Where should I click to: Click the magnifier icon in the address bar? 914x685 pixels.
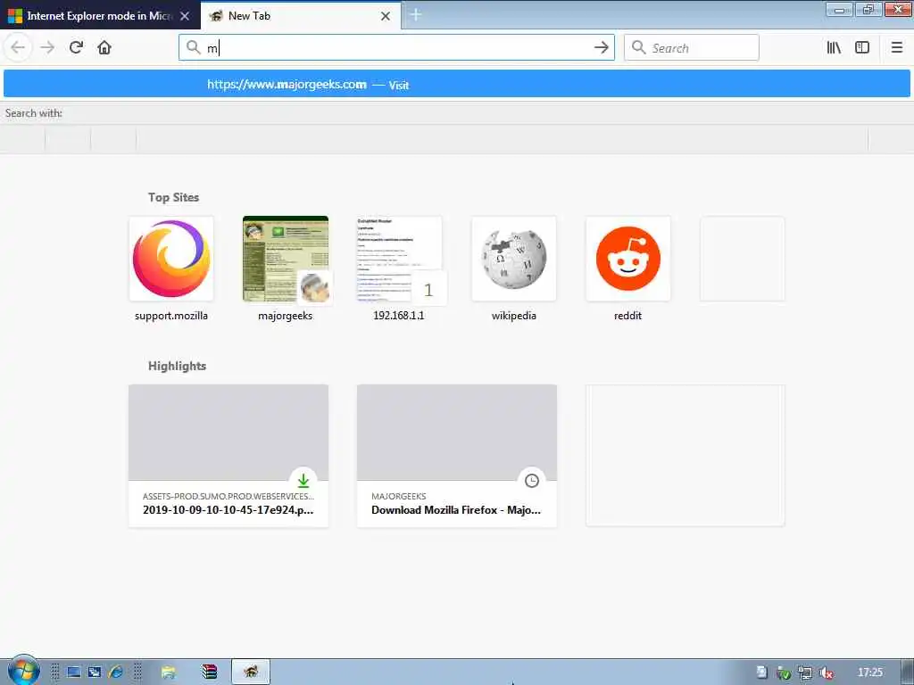(194, 47)
